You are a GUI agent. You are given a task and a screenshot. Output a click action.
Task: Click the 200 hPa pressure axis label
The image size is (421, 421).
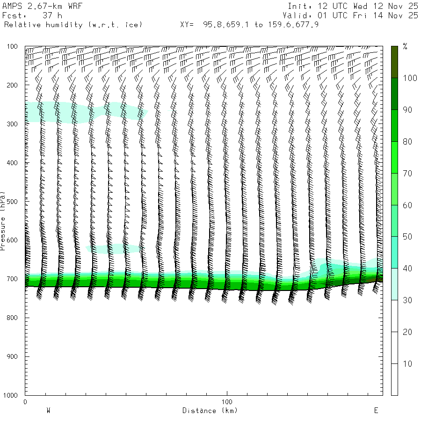[12, 85]
